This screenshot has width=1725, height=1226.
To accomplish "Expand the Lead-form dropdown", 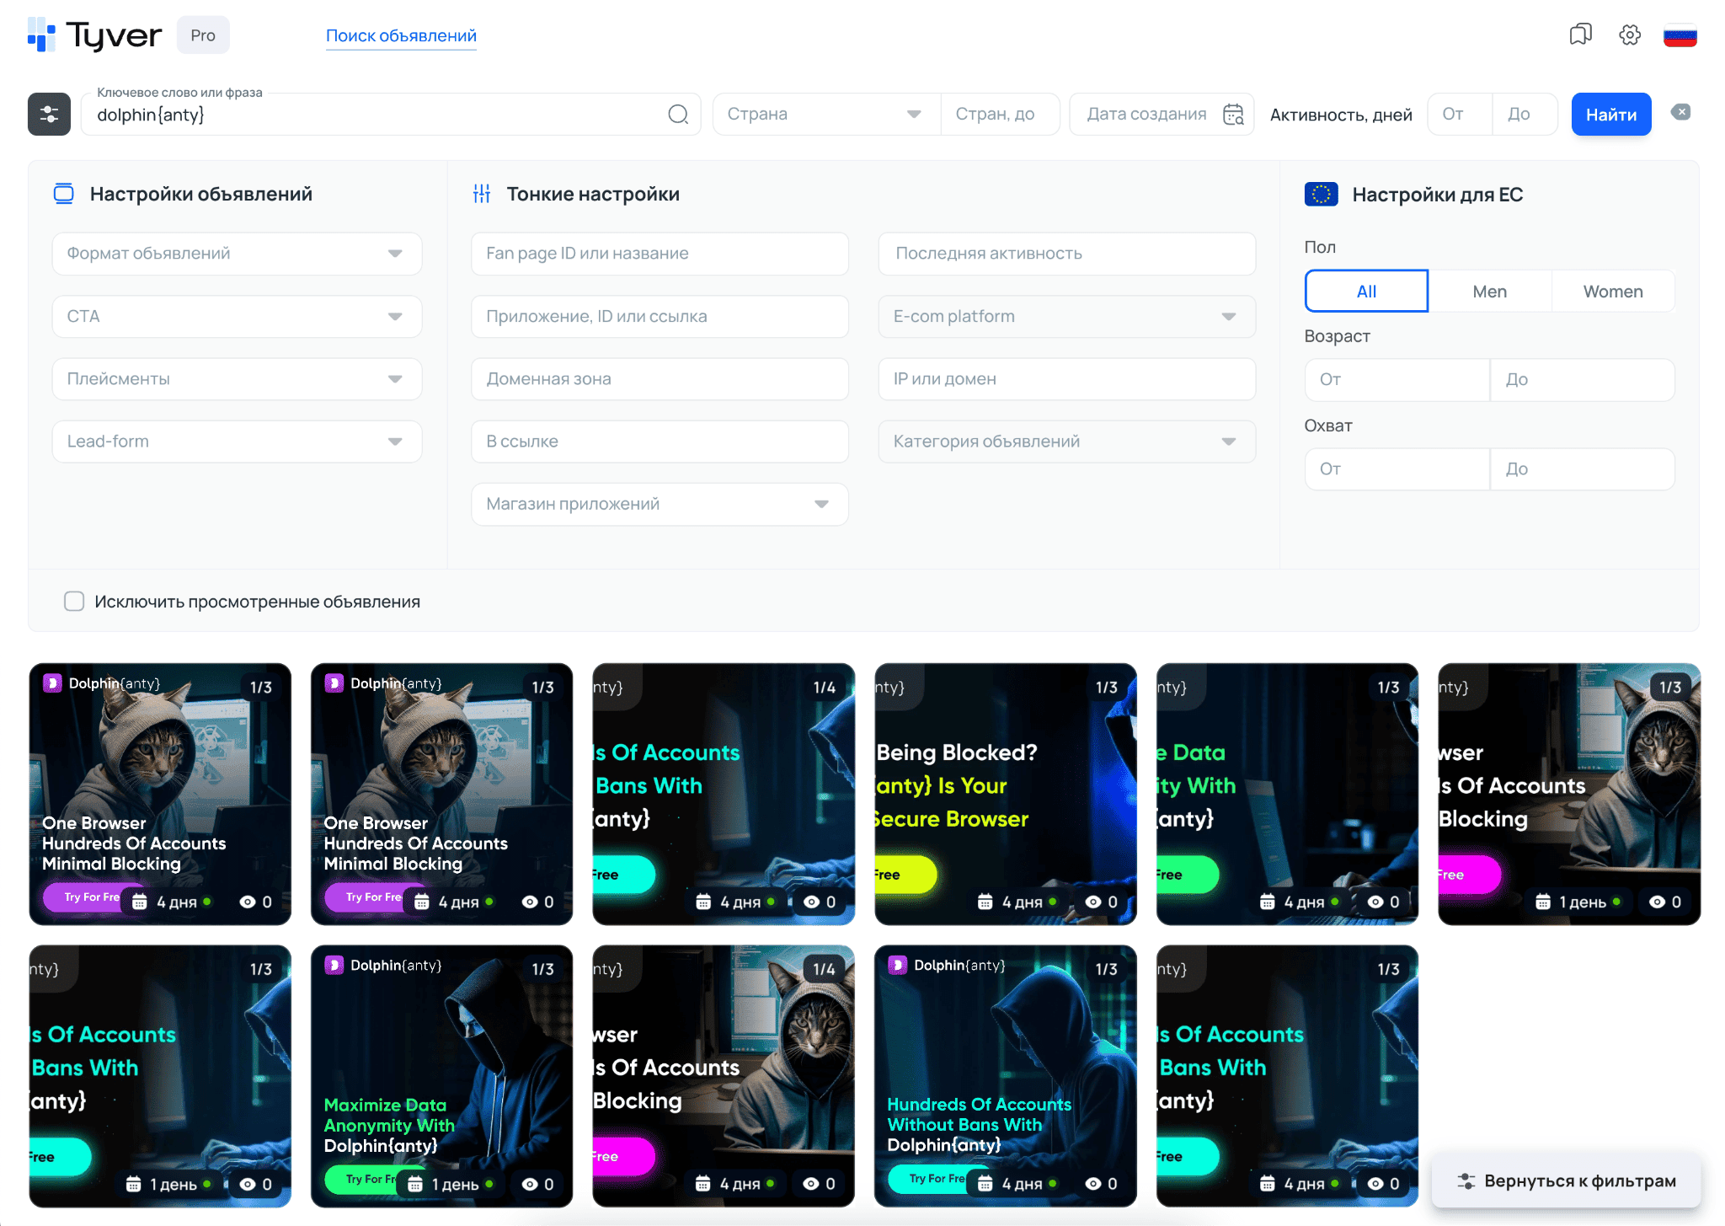I will (x=237, y=441).
